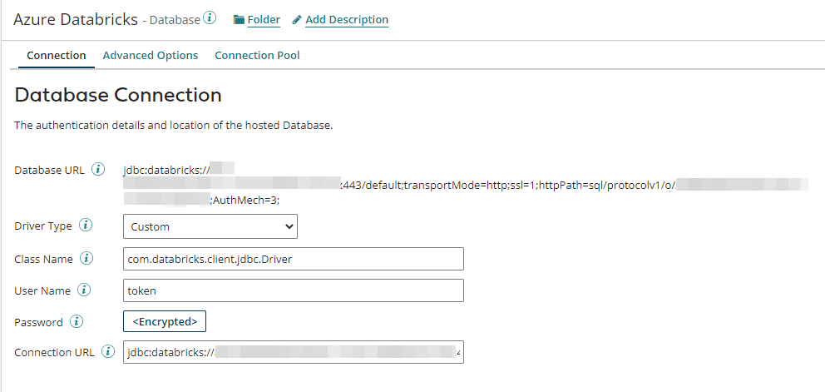Open the Folder link text
This screenshot has height=392, width=825.
coord(264,19)
